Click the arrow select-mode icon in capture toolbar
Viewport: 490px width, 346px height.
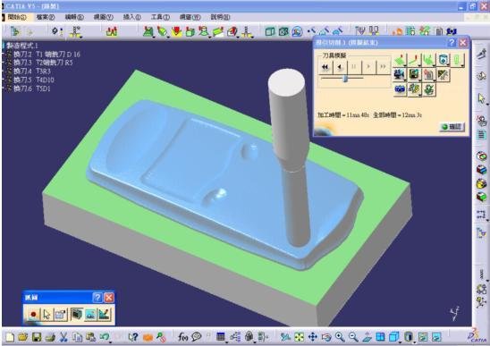(46, 315)
